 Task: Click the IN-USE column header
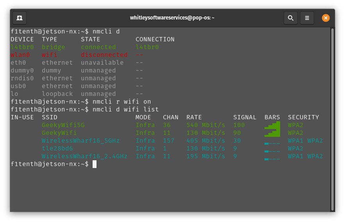[22, 117]
